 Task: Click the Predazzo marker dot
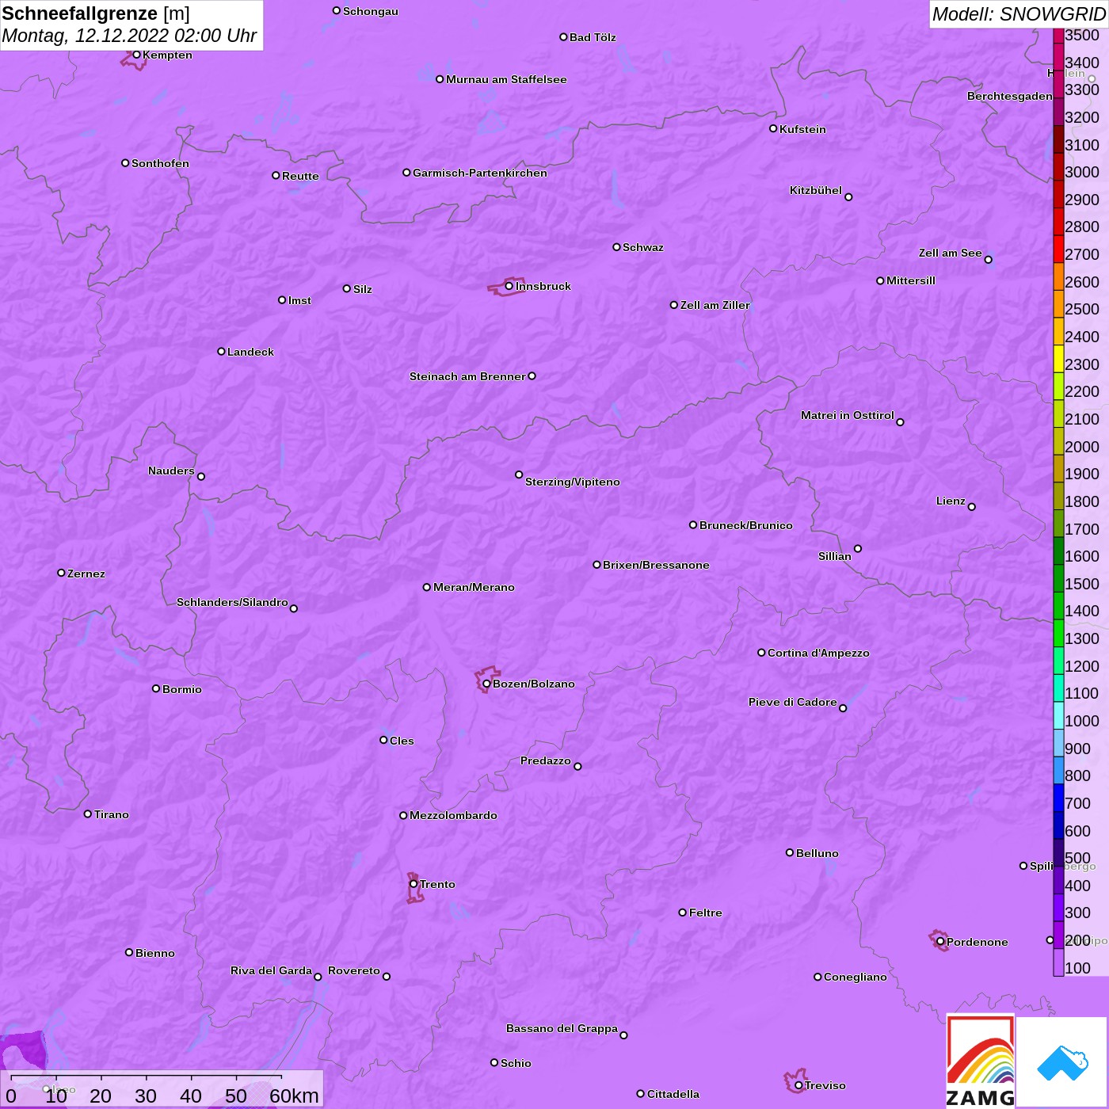(577, 766)
